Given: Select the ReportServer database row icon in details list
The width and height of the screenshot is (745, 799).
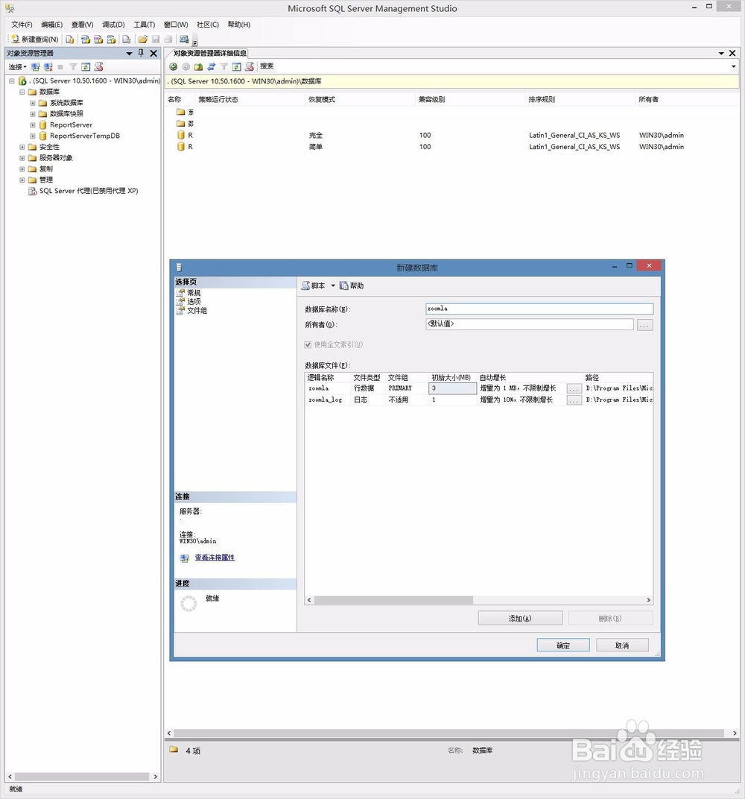Looking at the screenshot, I should point(181,135).
